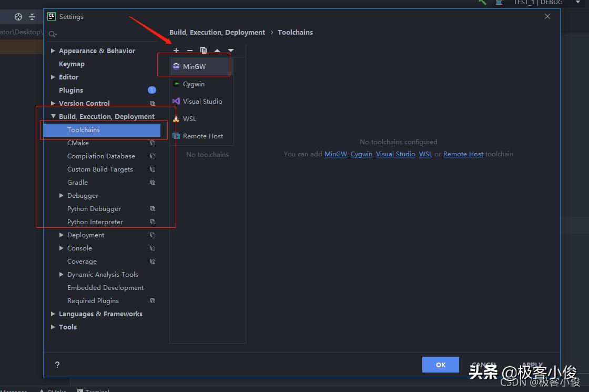Click the OK button
Image resolution: width=589 pixels, height=392 pixels.
pyautogui.click(x=440, y=365)
